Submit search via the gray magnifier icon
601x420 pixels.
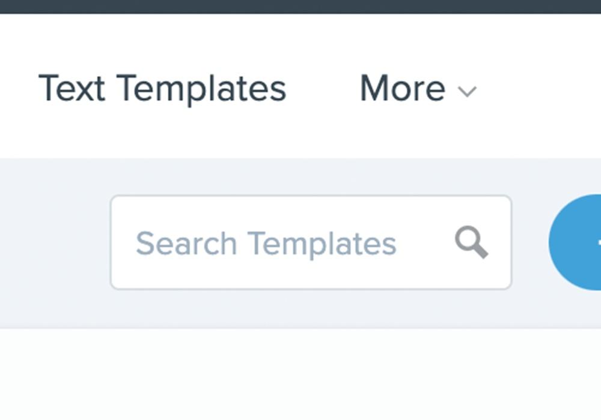471,242
